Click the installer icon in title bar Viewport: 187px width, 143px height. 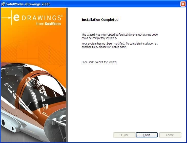point(3,4)
